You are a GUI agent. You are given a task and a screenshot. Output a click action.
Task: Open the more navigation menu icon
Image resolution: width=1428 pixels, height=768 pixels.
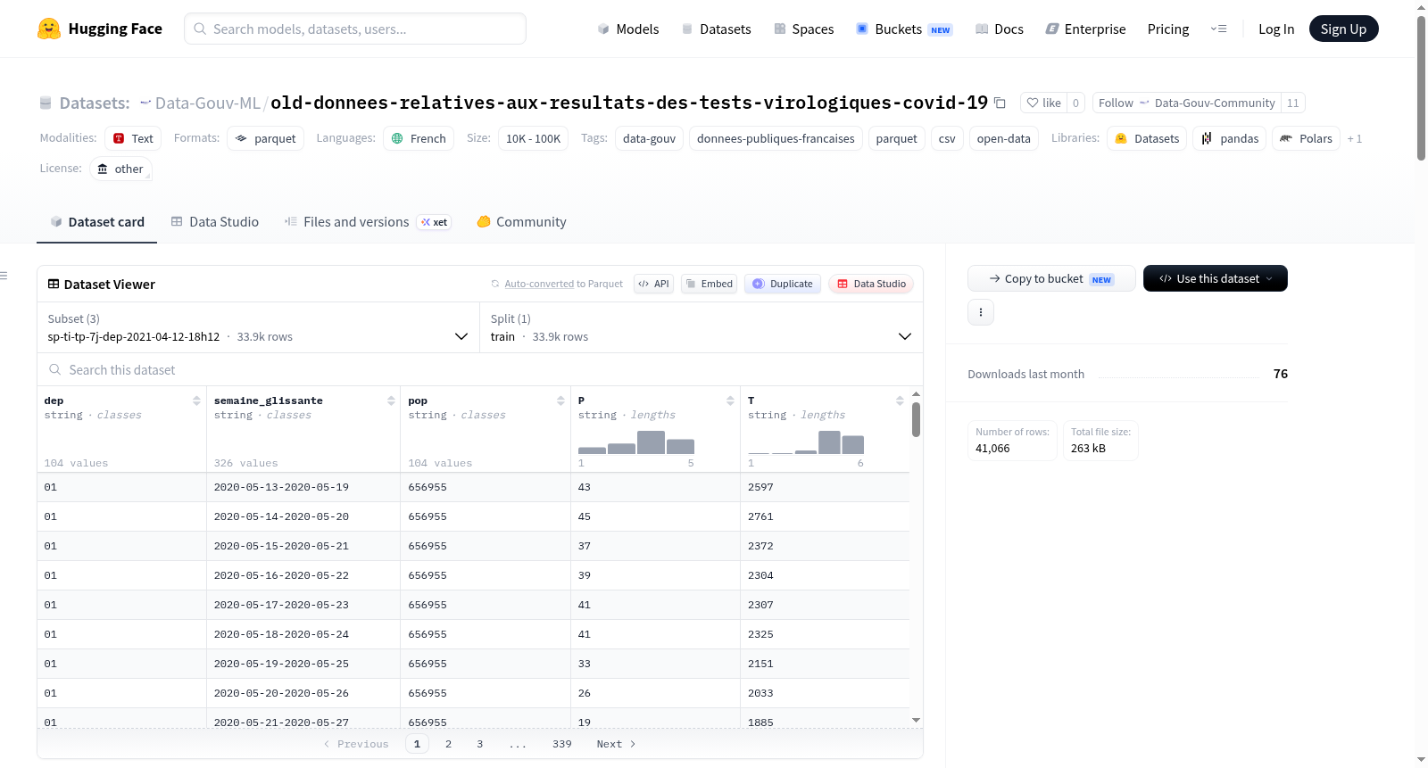(x=1218, y=29)
